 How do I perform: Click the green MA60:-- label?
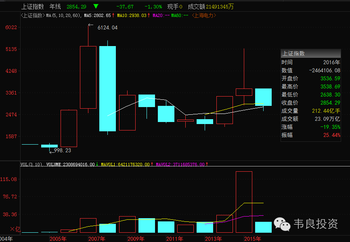coord(180,15)
